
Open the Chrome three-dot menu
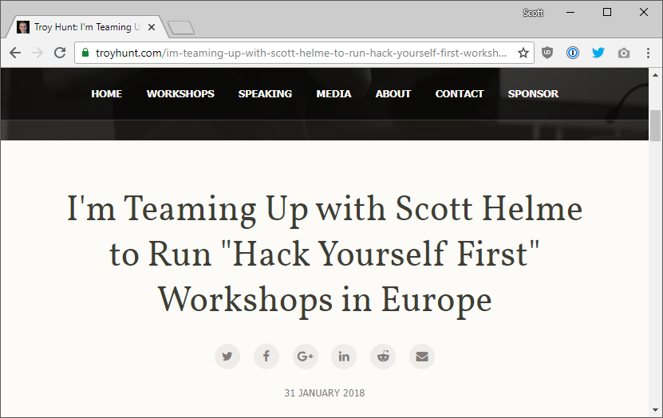point(646,53)
